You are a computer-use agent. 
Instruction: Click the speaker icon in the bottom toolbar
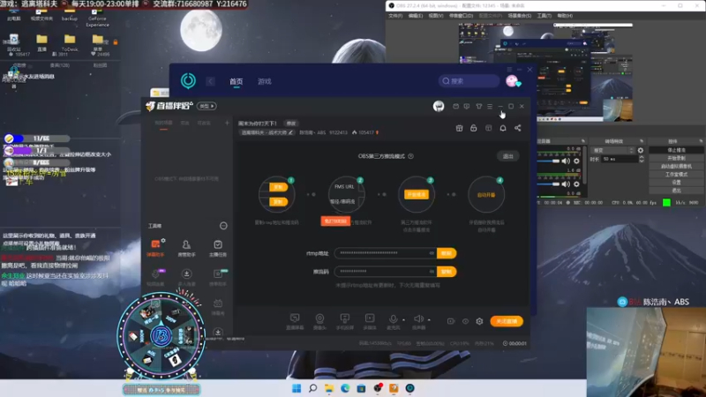tap(418, 318)
